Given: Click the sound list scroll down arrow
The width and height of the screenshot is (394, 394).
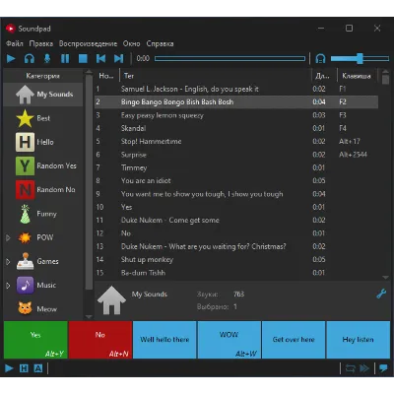Looking at the screenshot, I should (x=385, y=278).
